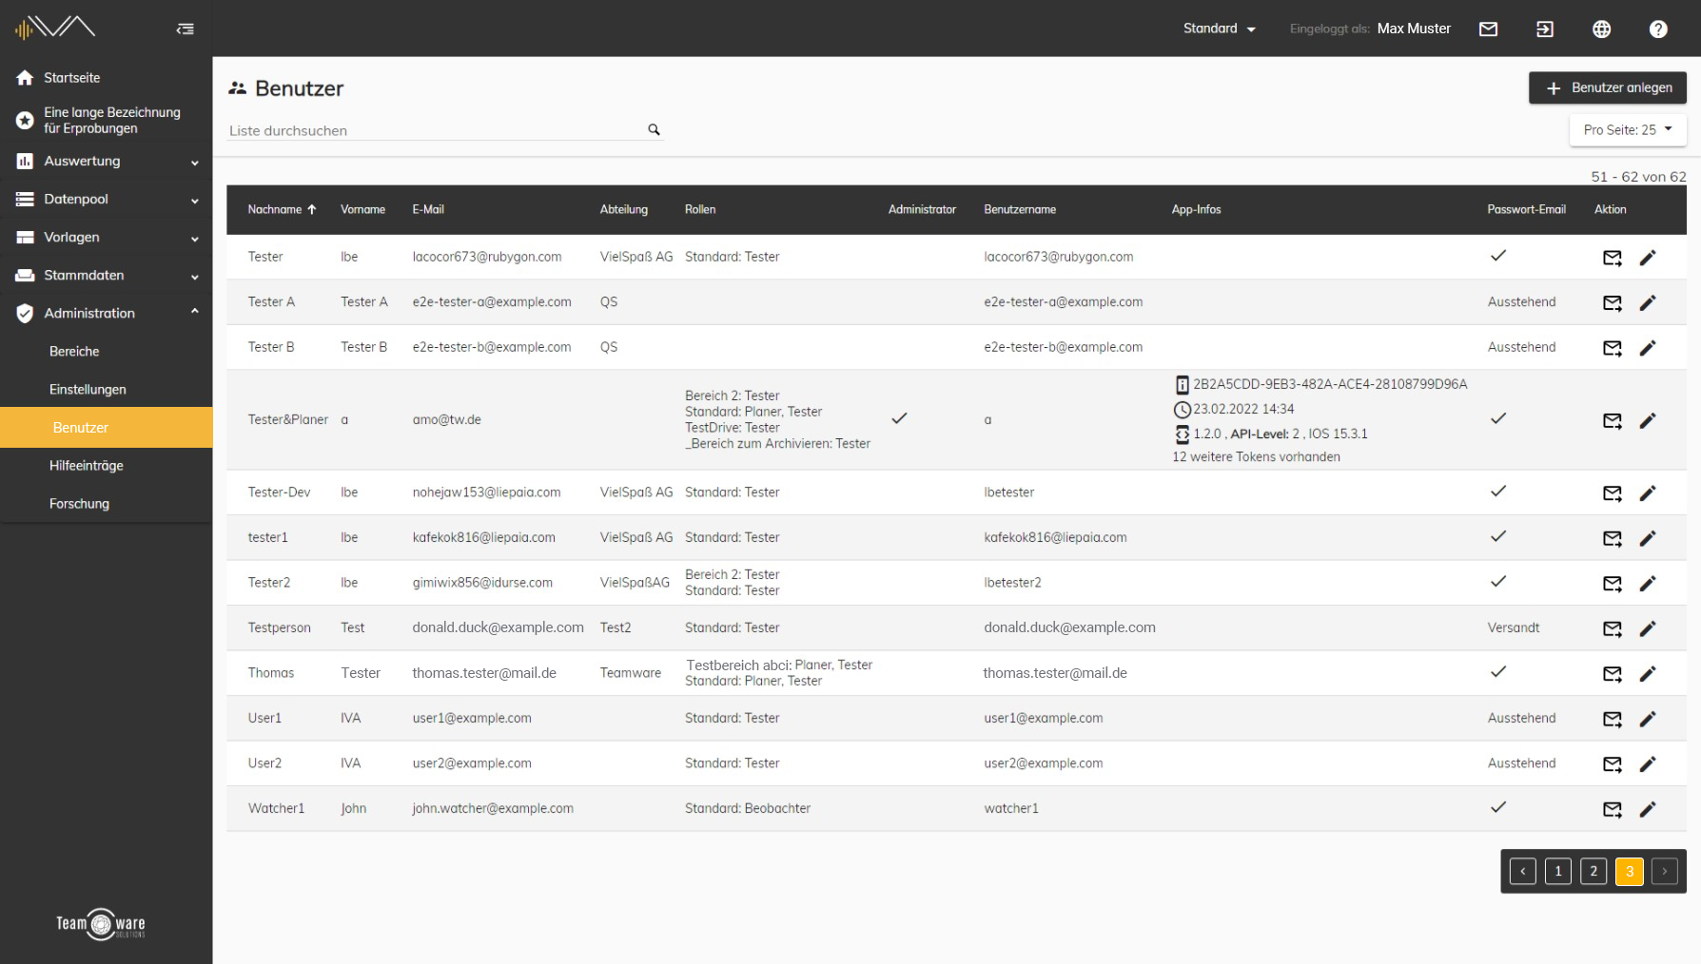Send password email for Testperson
Viewport: 1701px width, 964px height.
point(1613,628)
